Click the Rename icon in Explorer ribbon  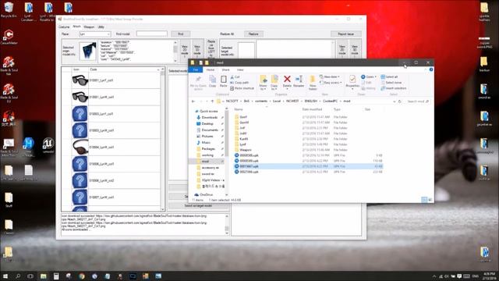click(x=299, y=79)
